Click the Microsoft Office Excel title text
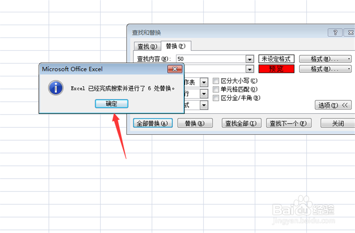The height and width of the screenshot is (233, 355). (x=72, y=69)
